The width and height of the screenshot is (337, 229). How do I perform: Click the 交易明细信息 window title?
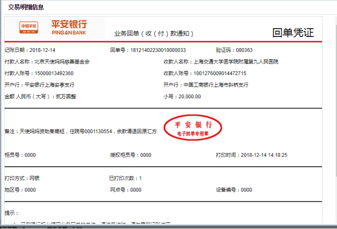[x=26, y=7]
